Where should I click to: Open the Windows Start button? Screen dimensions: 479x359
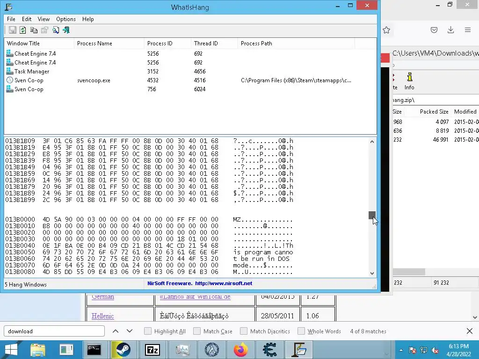click(x=11, y=350)
